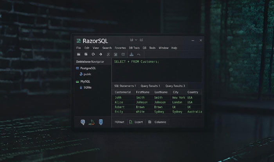Screen dimensions: 274x162
Task: Sort by the CustomerId column header
Action: pyautogui.click(x=123, y=92)
